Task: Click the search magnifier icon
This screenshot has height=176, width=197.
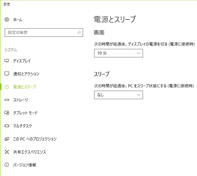Action: pyautogui.click(x=79, y=33)
